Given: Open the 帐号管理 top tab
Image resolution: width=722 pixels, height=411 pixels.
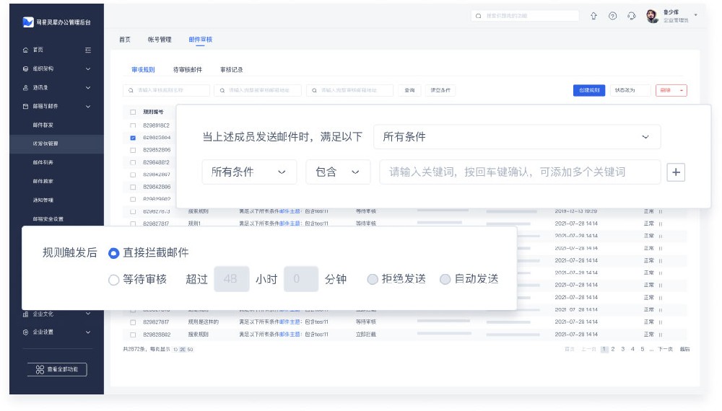Looking at the screenshot, I should (x=160, y=40).
